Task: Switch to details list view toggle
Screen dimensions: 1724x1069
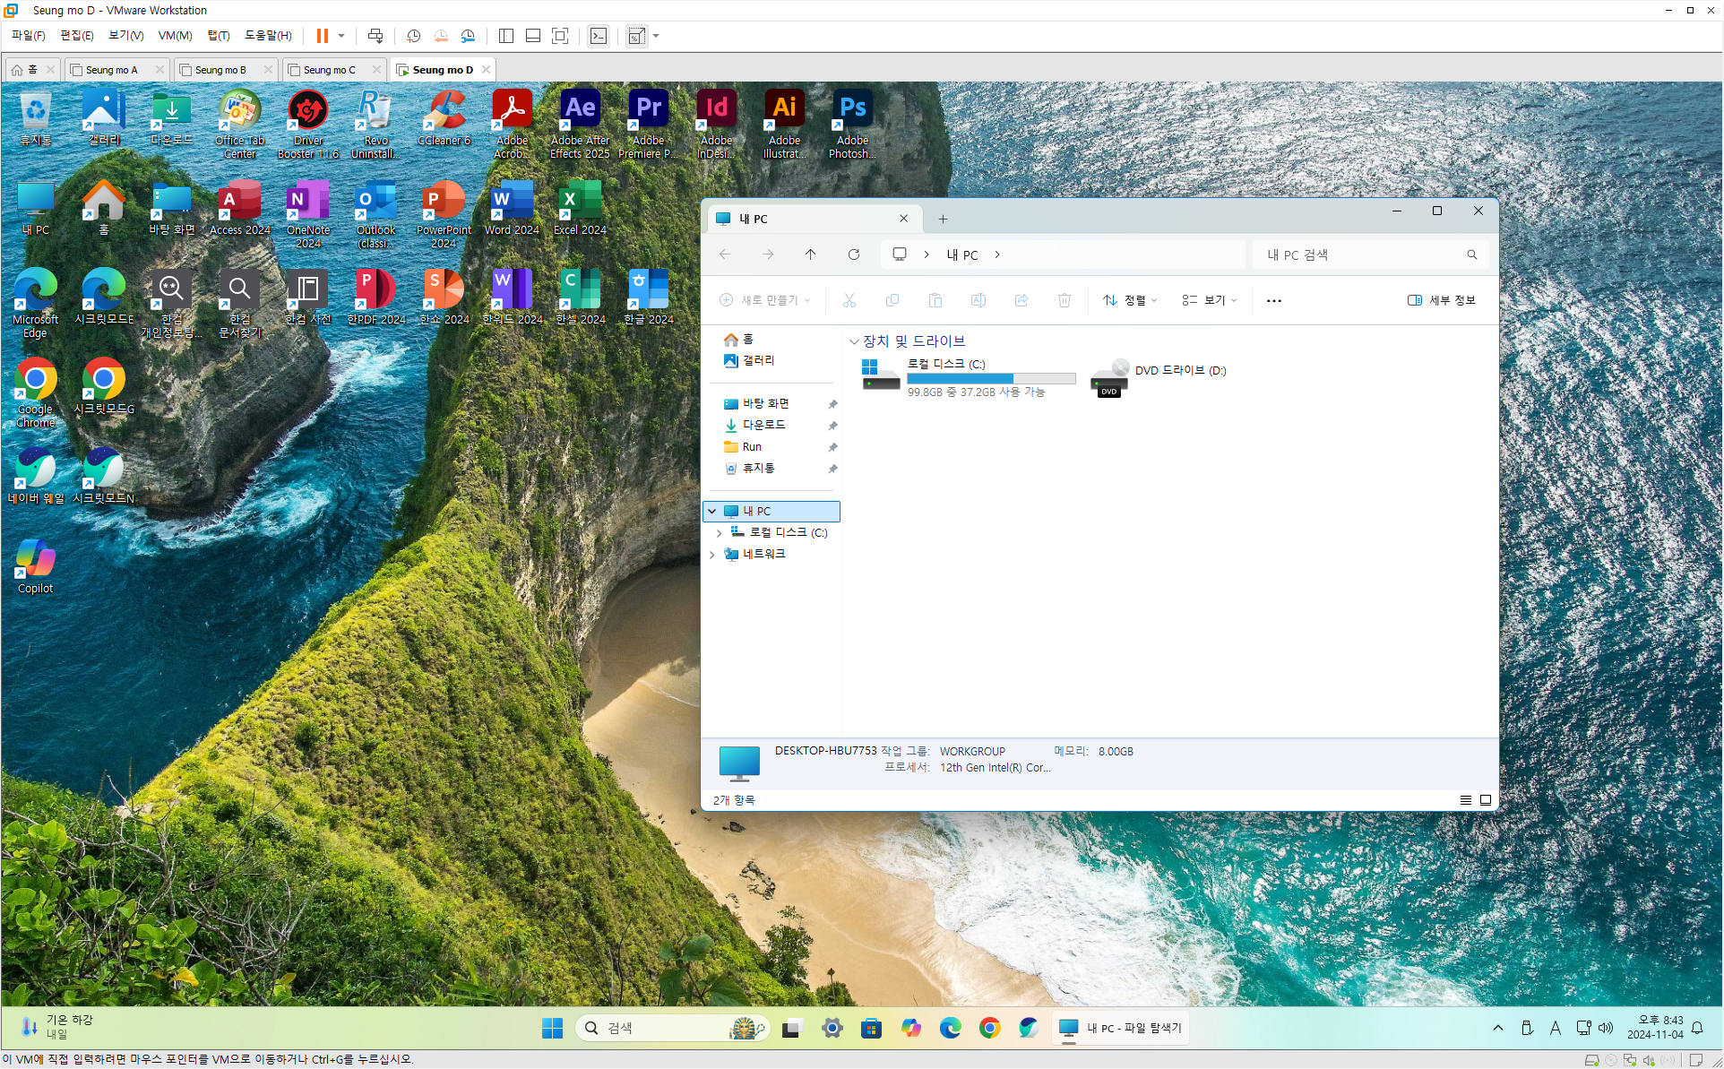Action: (x=1466, y=800)
